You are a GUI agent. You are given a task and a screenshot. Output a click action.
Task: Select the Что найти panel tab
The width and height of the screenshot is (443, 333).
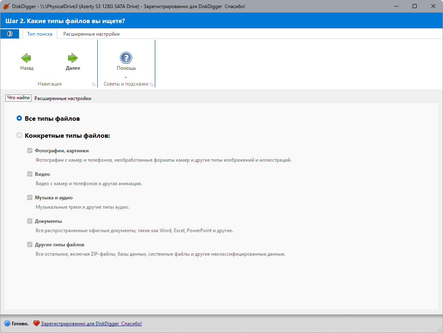[x=18, y=98]
